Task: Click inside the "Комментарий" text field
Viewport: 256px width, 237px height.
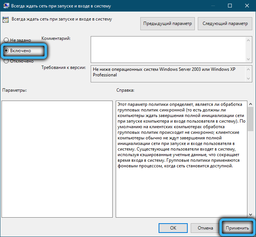Action: (x=168, y=48)
